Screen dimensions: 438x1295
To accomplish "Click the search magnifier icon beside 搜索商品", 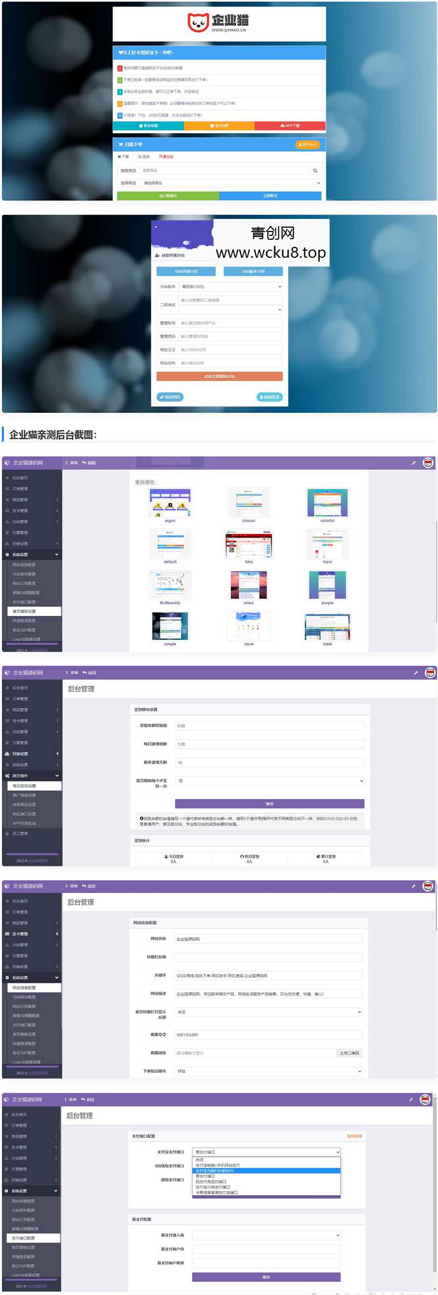I will pos(315,171).
